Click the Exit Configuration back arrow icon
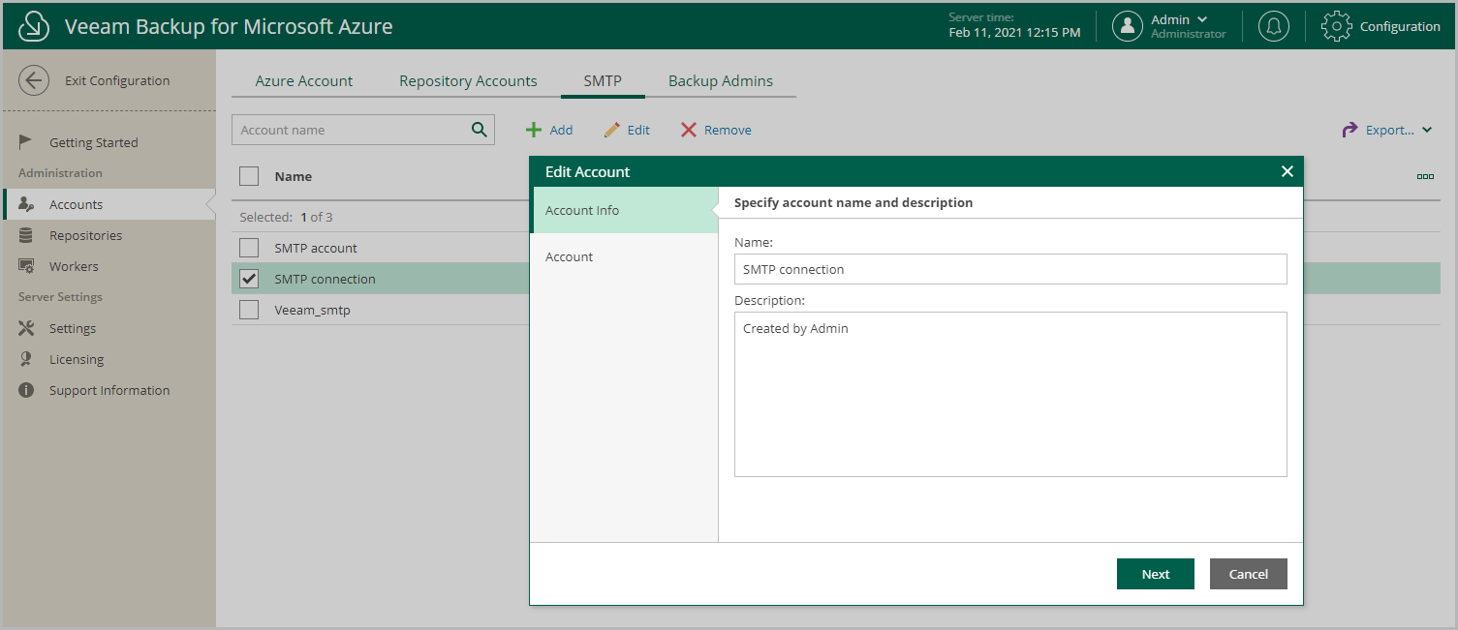This screenshot has height=630, width=1458. tap(34, 80)
